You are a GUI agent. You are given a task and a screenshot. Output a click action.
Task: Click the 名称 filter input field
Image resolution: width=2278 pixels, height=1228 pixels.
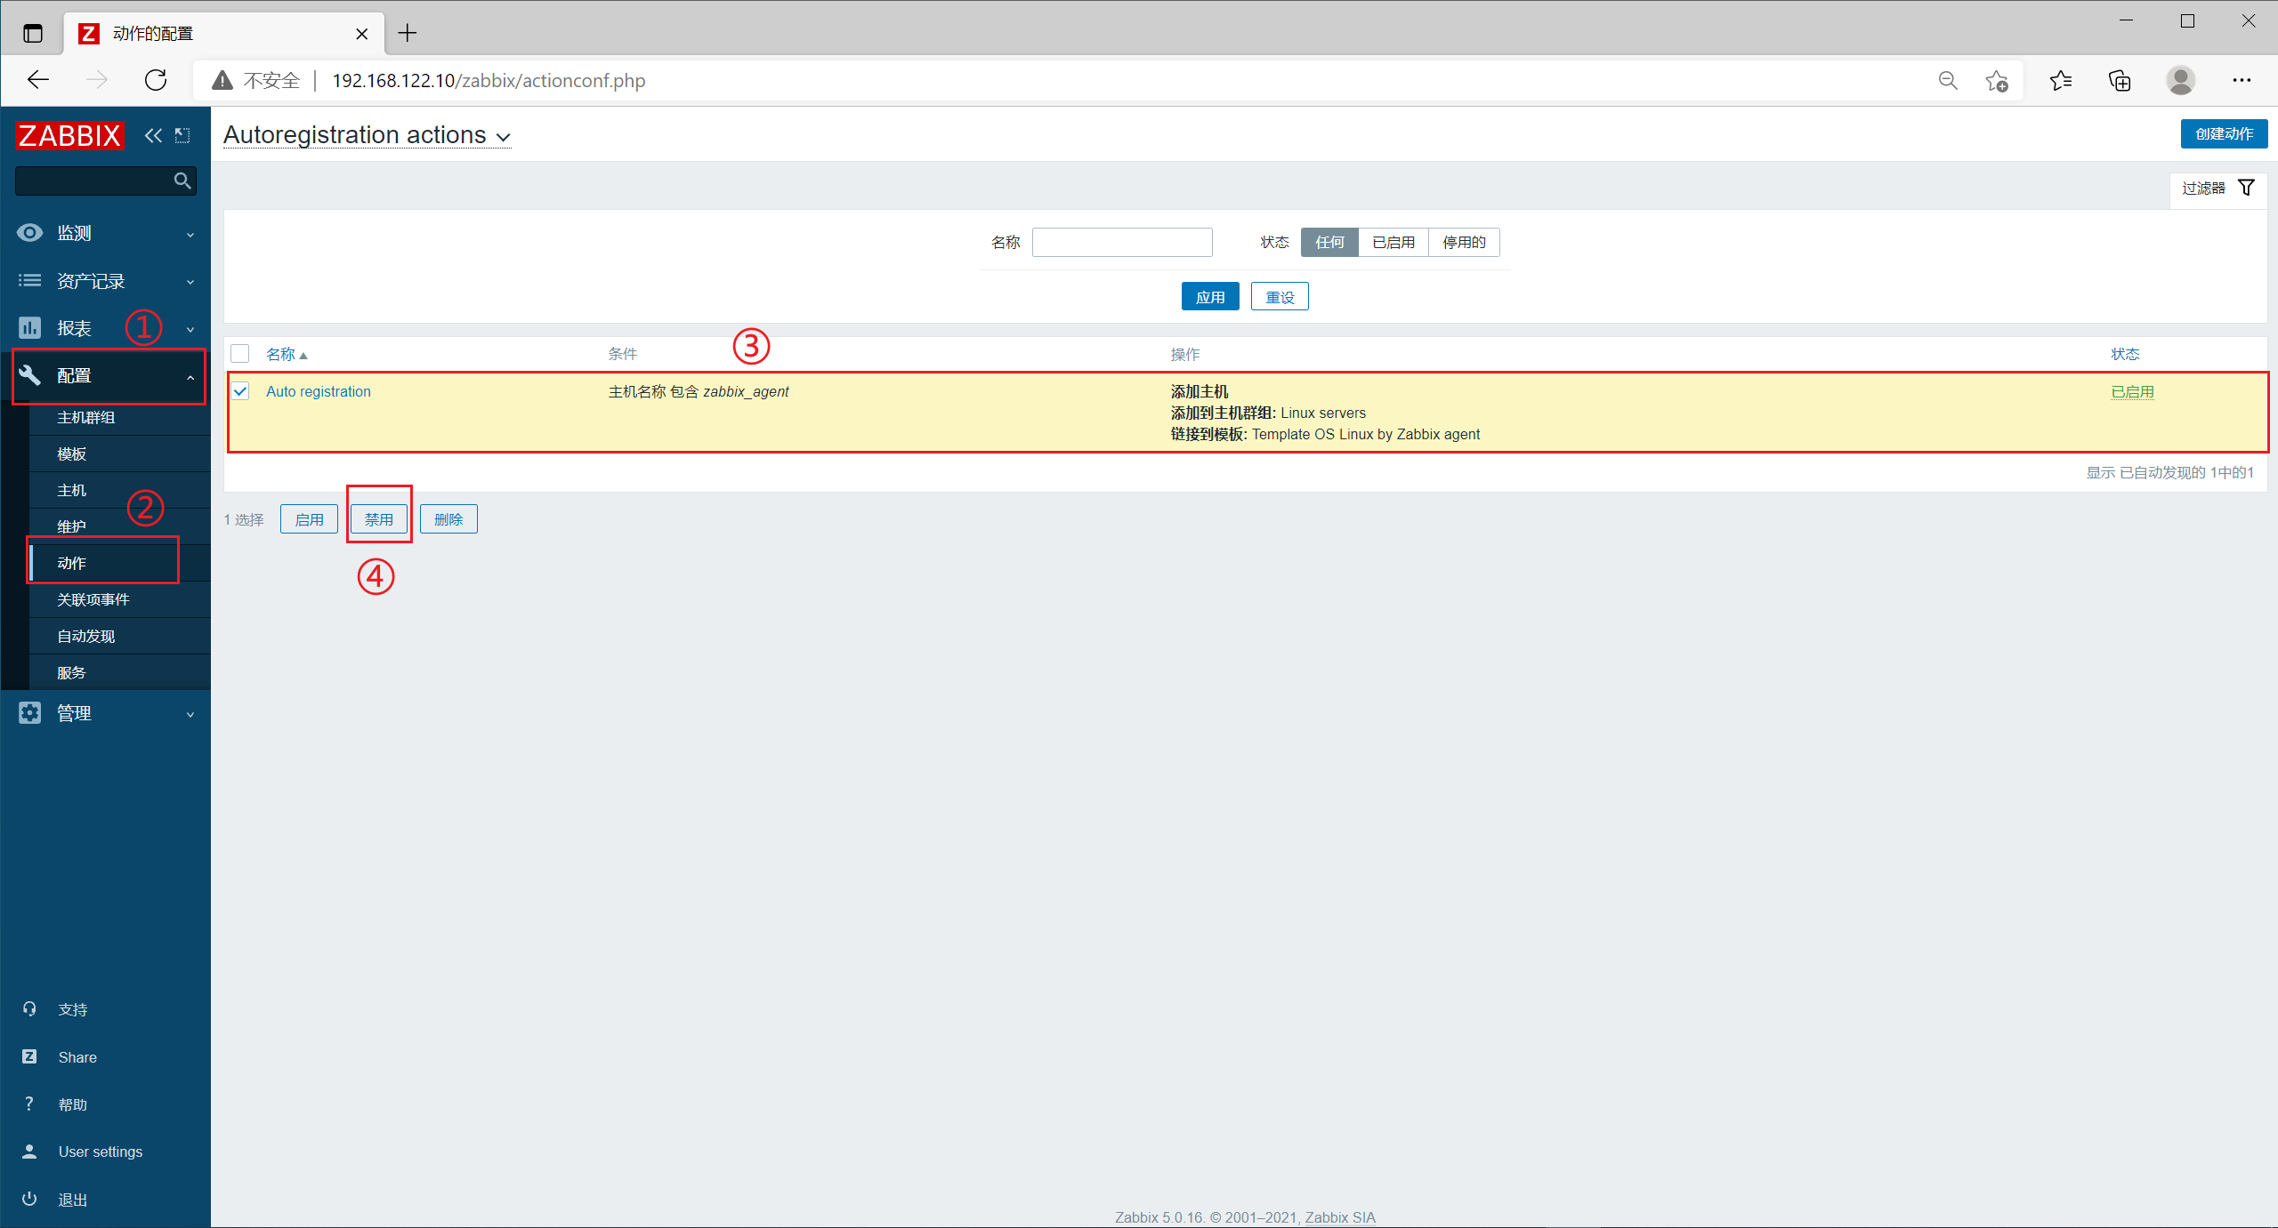(x=1122, y=242)
